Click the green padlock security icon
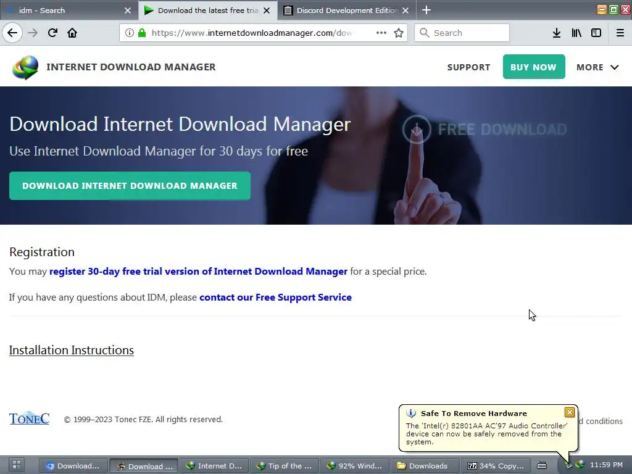The width and height of the screenshot is (632, 474). click(142, 33)
